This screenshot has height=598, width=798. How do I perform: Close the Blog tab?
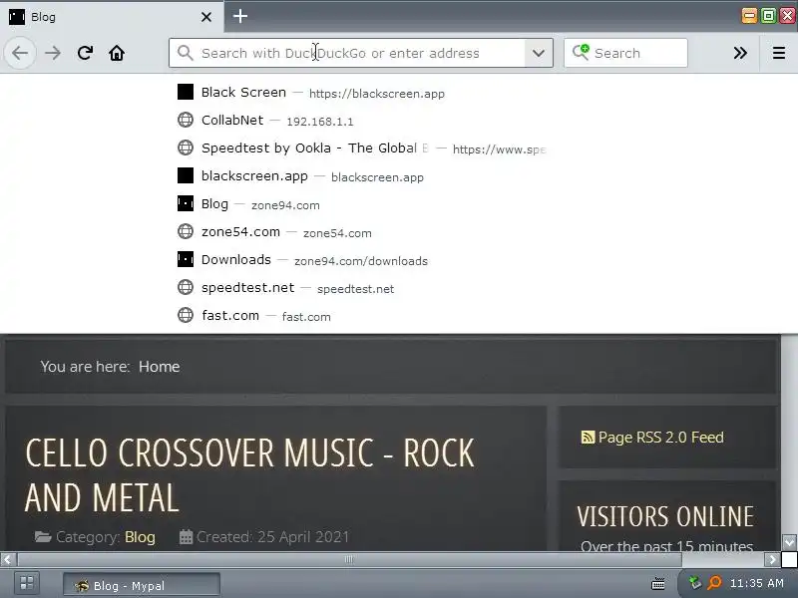click(206, 17)
